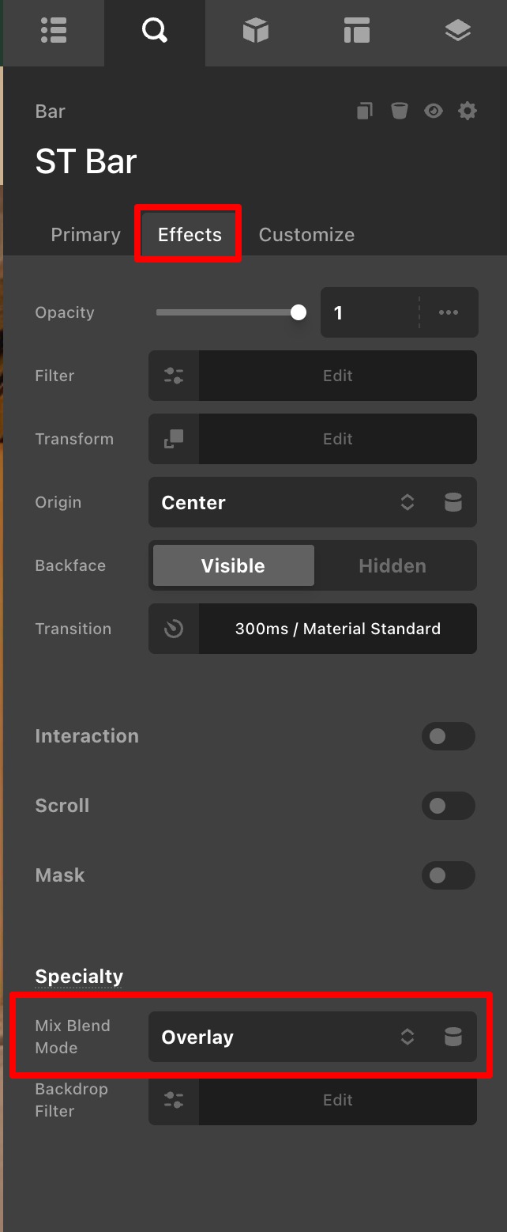Open the stacked layers icon
This screenshot has width=507, height=1232.
457,32
